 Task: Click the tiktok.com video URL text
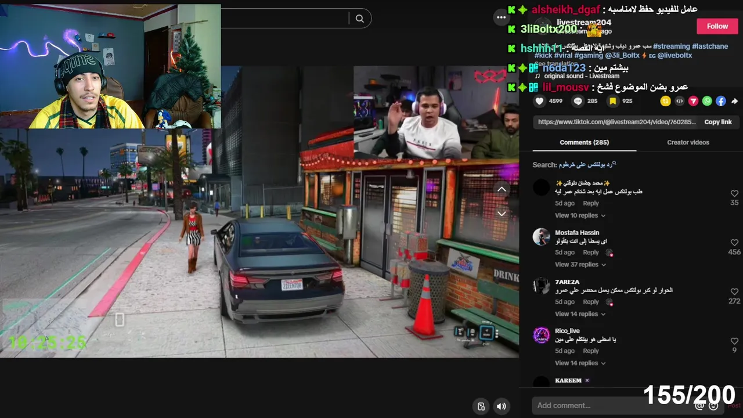[616, 122]
